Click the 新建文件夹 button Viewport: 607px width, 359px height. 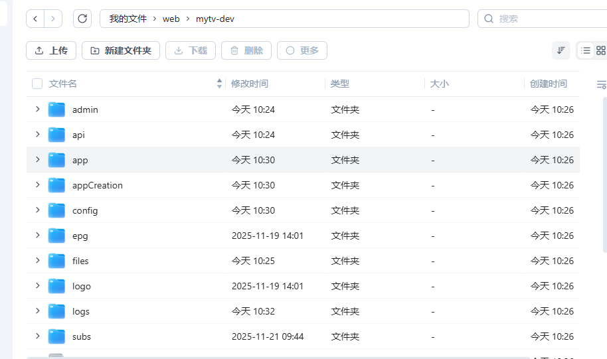[x=121, y=50]
